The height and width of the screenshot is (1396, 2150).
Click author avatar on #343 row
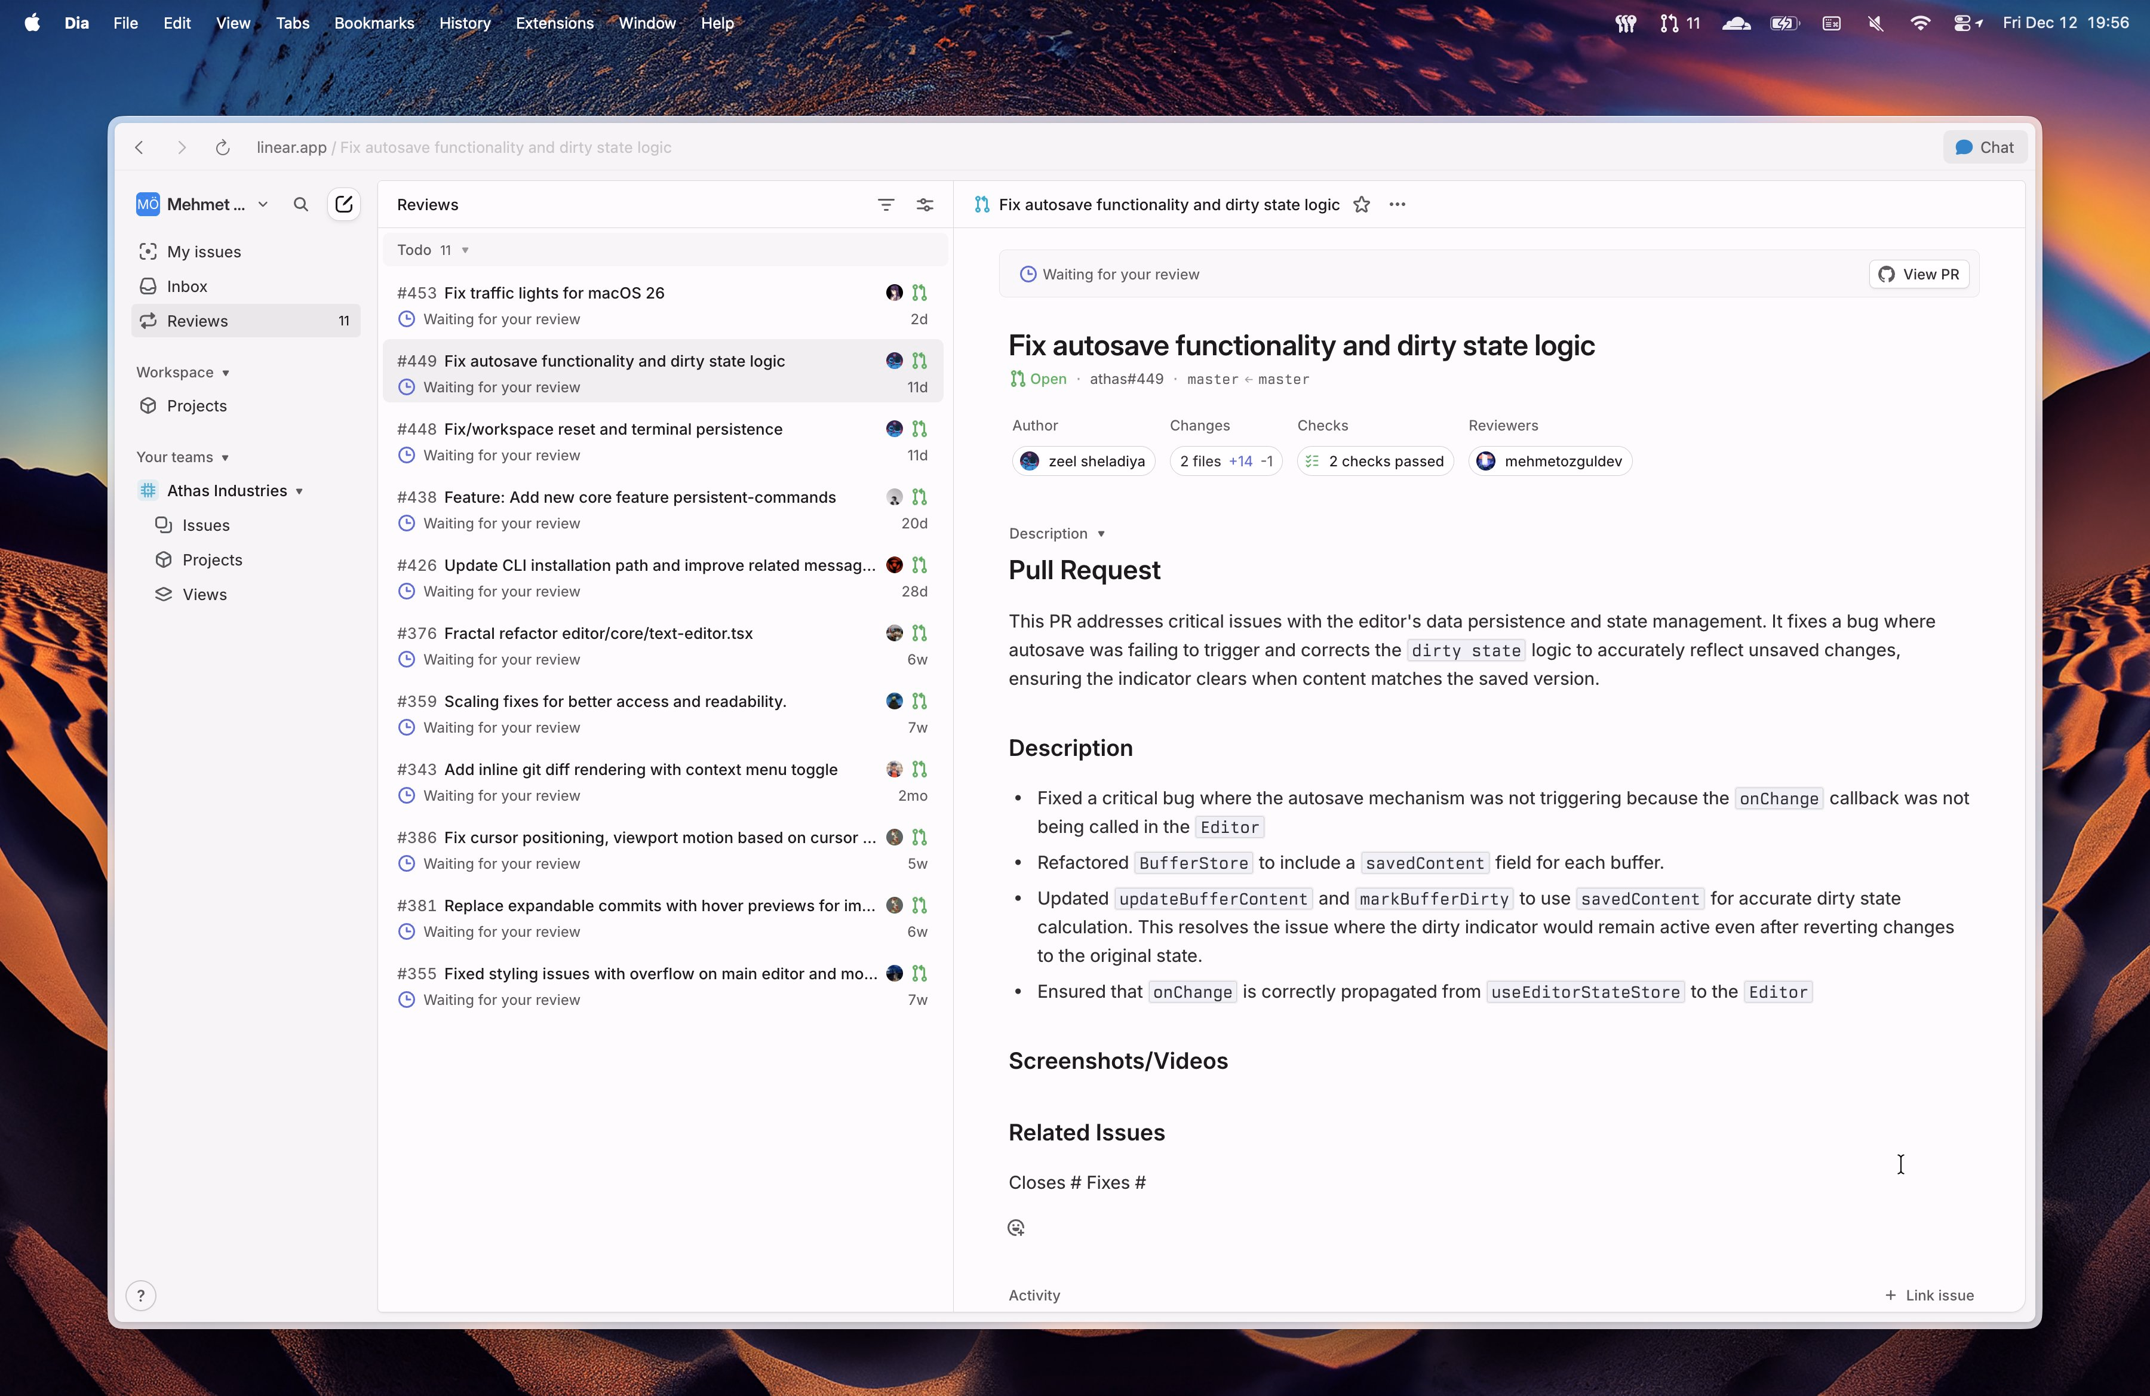click(x=894, y=769)
